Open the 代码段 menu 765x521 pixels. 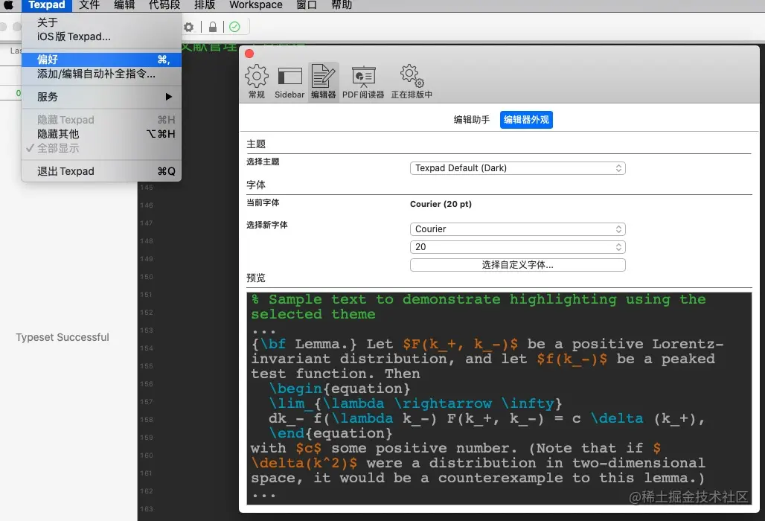164,5
